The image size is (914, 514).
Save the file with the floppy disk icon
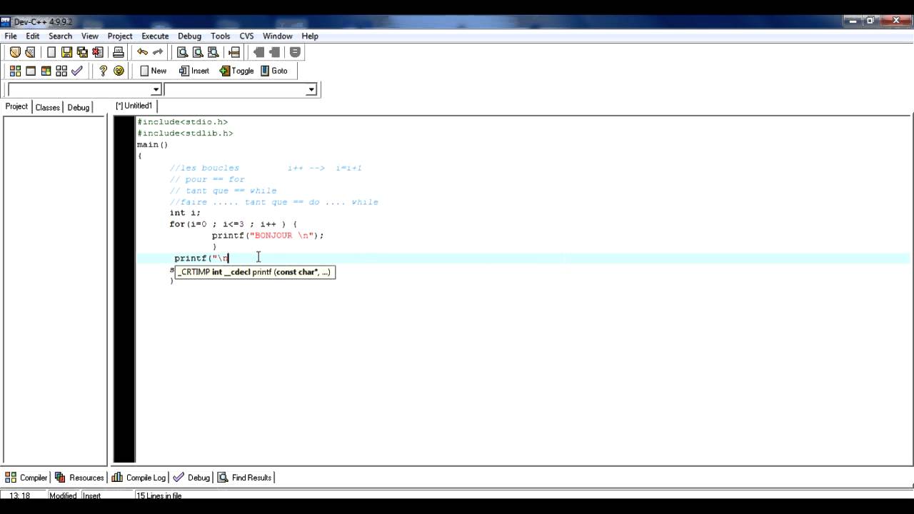tap(66, 52)
